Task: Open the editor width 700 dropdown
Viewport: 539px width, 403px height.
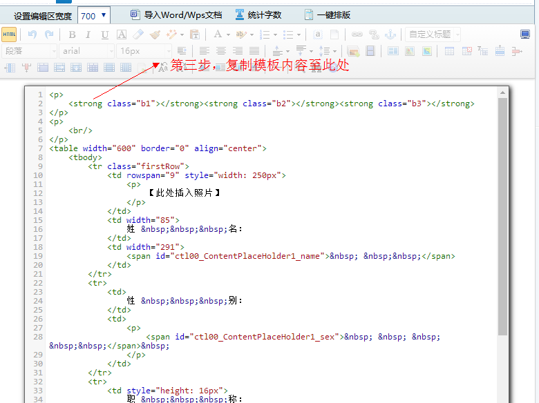Action: (x=93, y=15)
